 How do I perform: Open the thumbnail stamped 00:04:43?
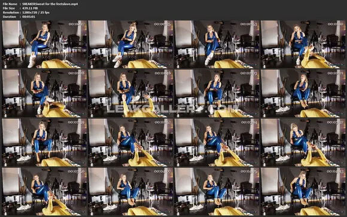[303, 191]
